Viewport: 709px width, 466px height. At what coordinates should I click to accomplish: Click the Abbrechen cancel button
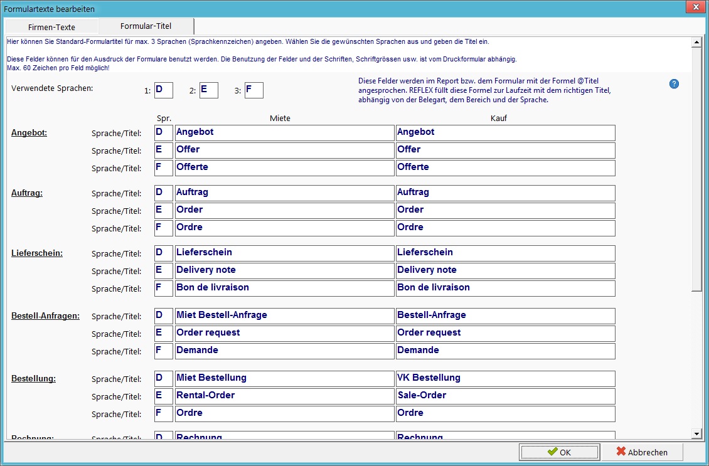(642, 452)
